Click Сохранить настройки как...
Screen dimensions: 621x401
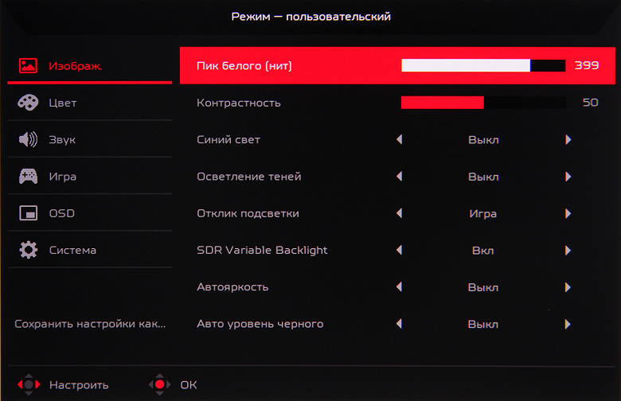click(x=90, y=324)
